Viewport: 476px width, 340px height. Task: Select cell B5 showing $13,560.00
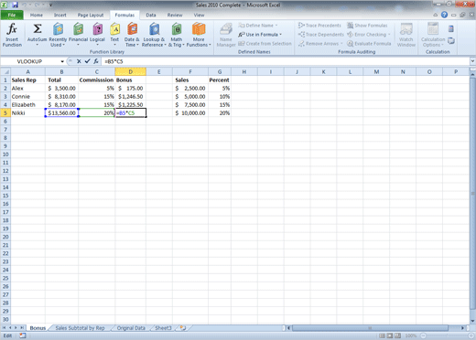pos(61,113)
